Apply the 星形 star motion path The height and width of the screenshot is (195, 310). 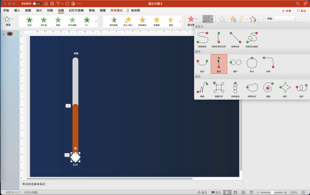click(x=285, y=89)
